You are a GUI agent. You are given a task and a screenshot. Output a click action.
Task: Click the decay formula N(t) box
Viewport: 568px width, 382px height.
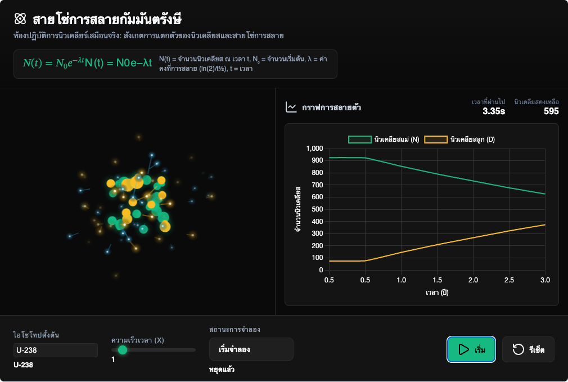coord(175,64)
